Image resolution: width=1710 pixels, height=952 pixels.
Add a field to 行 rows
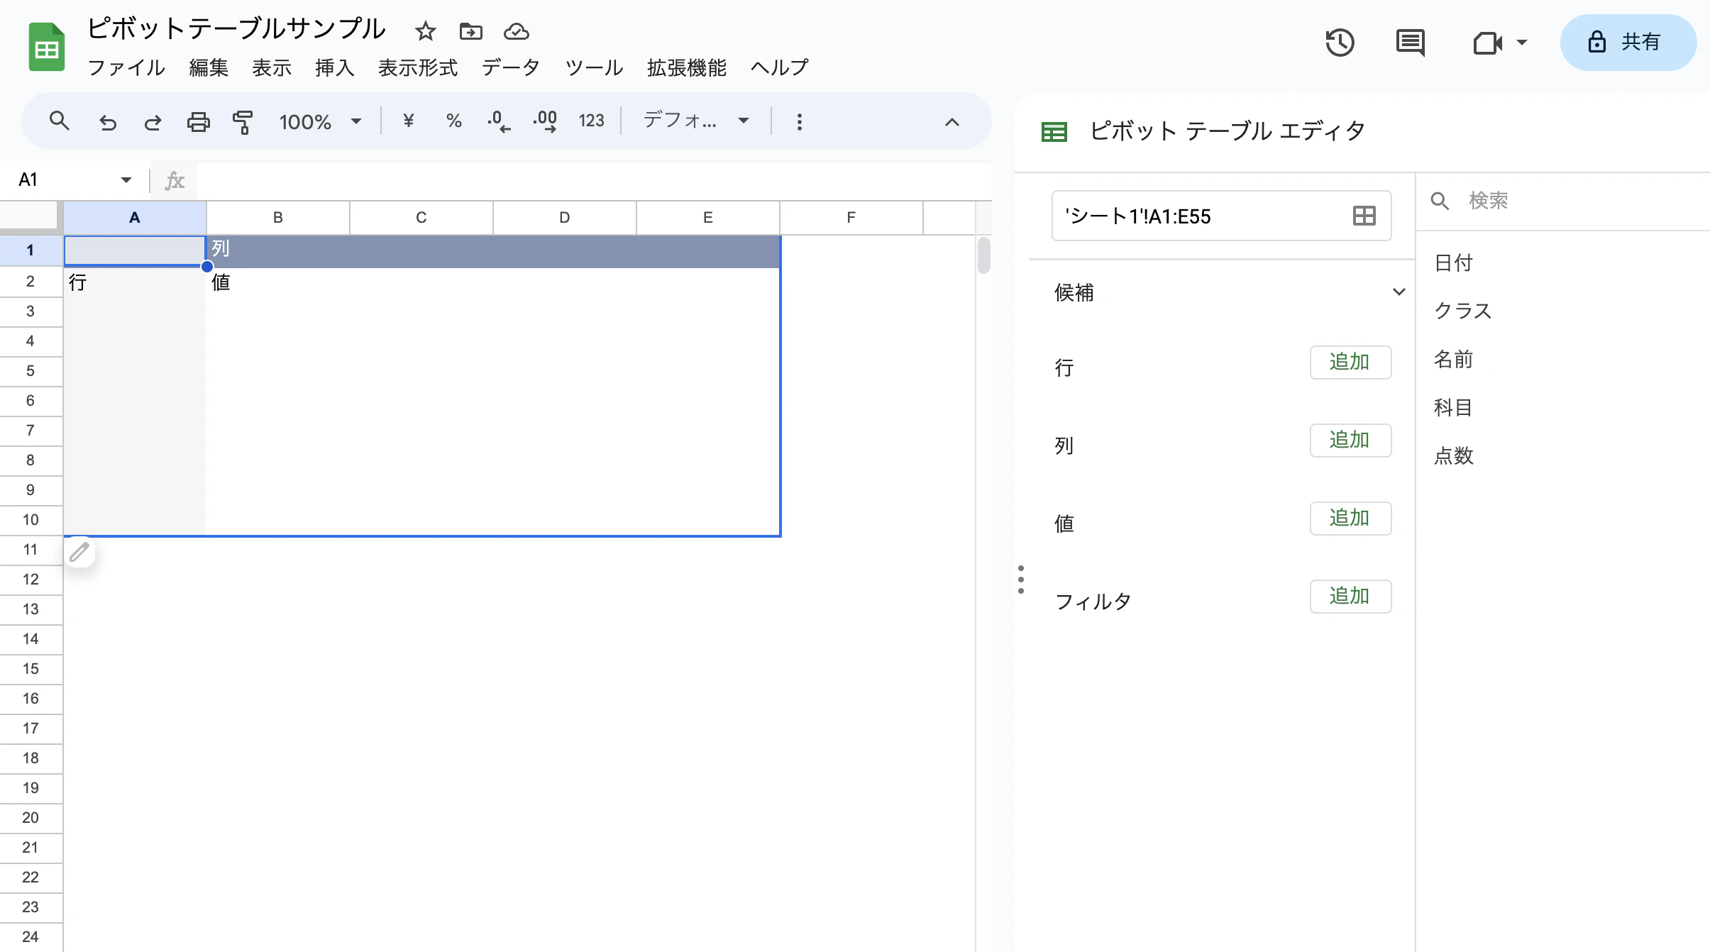(1350, 362)
